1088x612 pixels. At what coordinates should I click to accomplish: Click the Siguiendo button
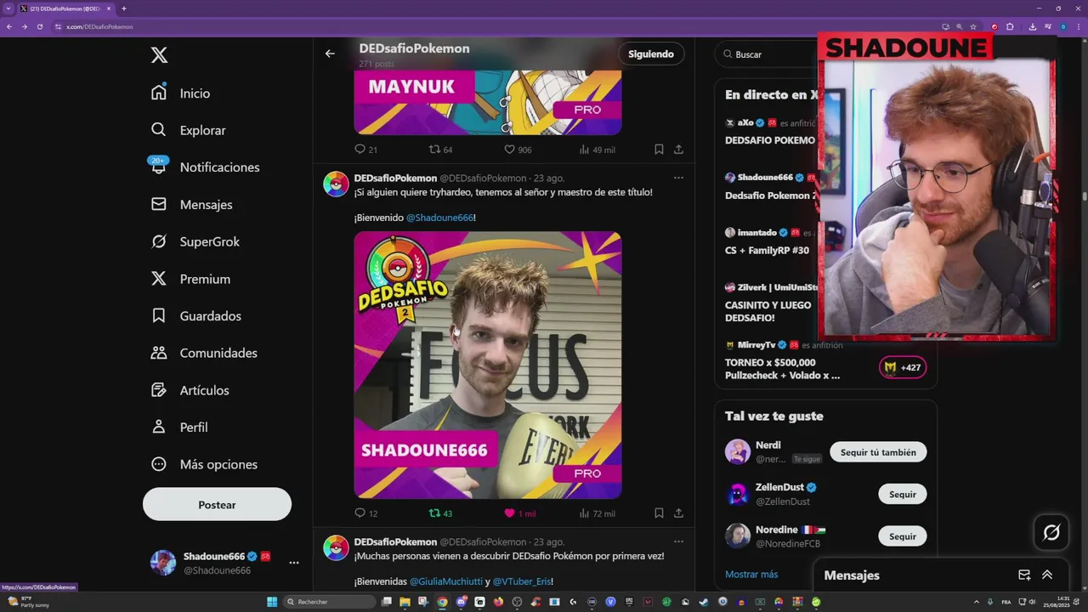pyautogui.click(x=651, y=54)
